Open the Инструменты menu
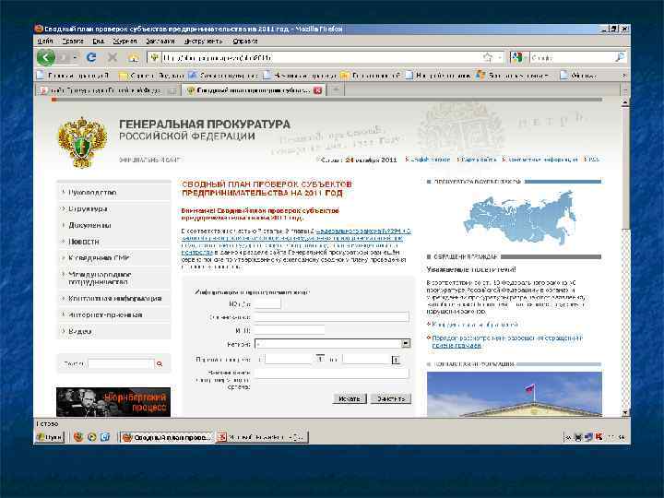This screenshot has width=664, height=498. [x=203, y=41]
